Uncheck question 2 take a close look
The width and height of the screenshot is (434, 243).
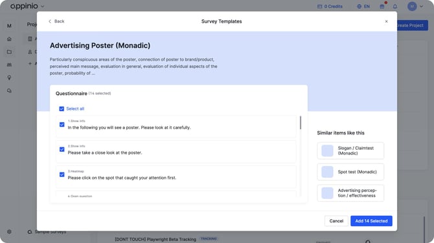tap(62, 149)
